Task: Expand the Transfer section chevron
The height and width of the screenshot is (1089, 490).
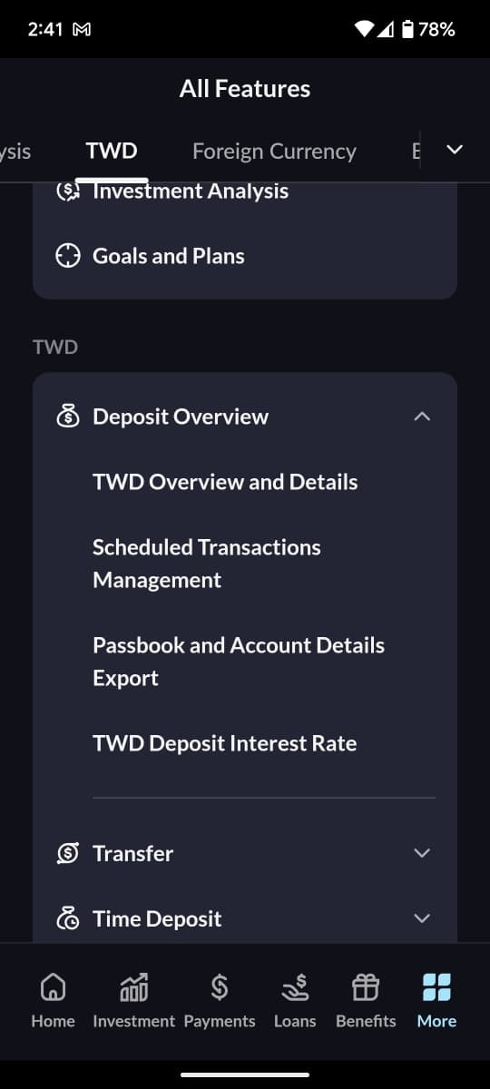Action: pos(421,853)
